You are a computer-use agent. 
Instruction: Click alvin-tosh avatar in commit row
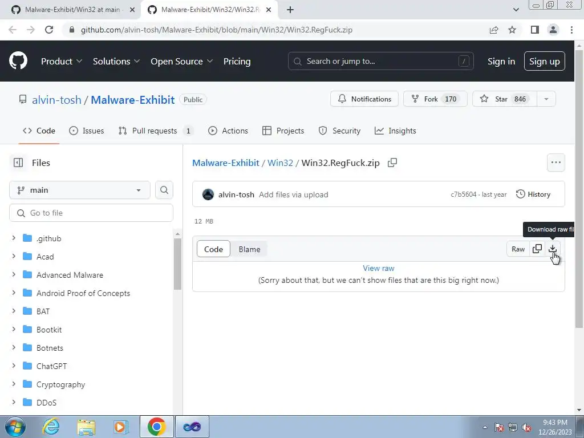(208, 194)
